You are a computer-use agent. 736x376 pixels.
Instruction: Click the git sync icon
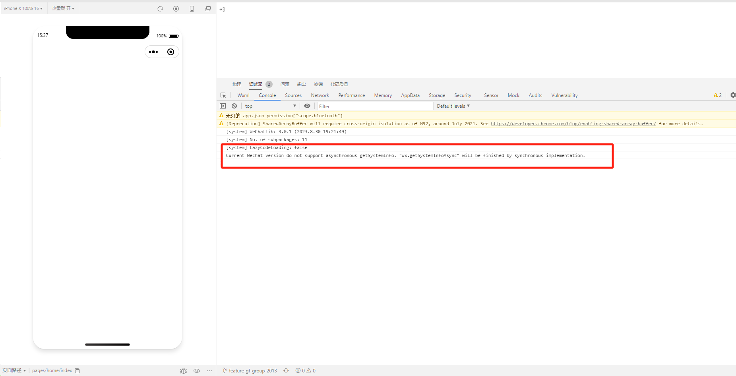(x=286, y=370)
